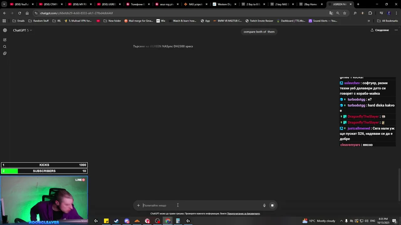Viewport: 401px width, 225px height.
Task: Click the justcallmened username in chat
Action: click(x=359, y=128)
